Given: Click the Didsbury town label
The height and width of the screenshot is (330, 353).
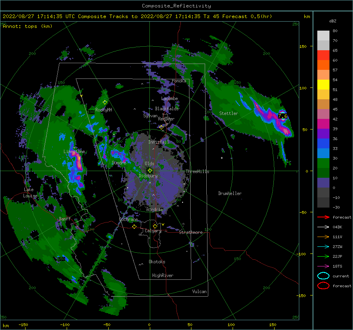Looking at the screenshot, I should click(148, 176).
